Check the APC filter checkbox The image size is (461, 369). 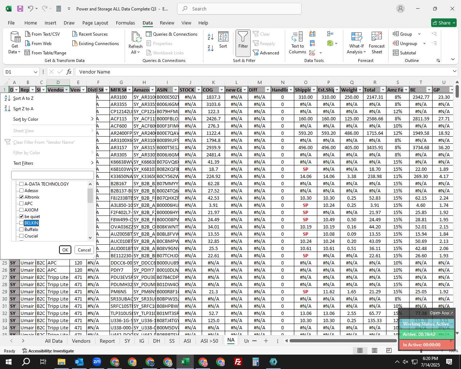(22, 204)
